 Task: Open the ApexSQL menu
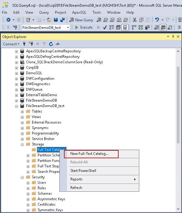79,12
